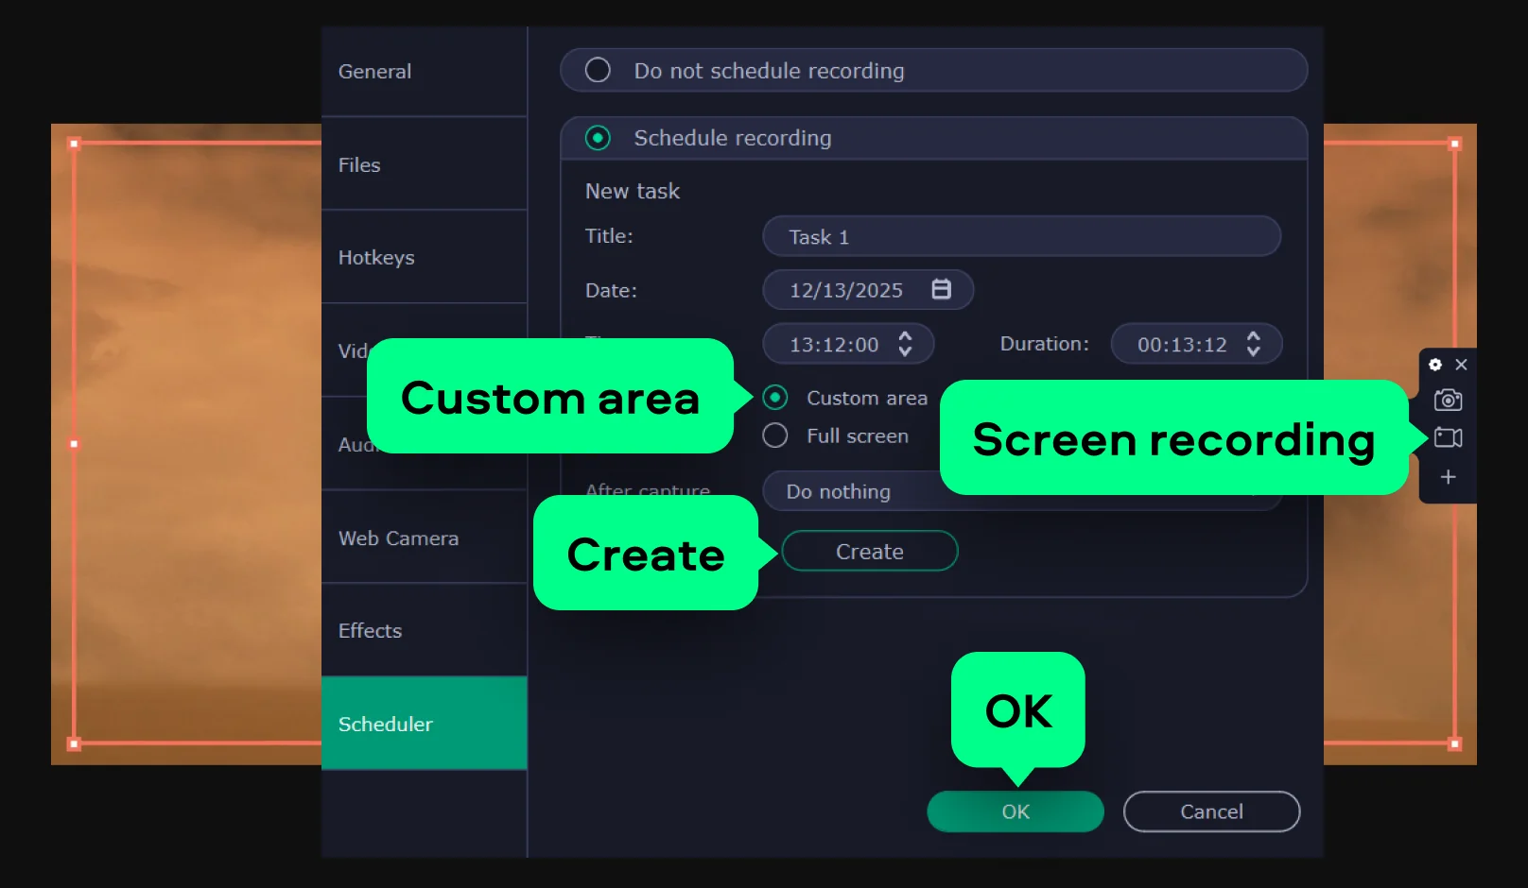Click the screen recording video icon
Screen dimensions: 1528x888
[x=1448, y=438]
